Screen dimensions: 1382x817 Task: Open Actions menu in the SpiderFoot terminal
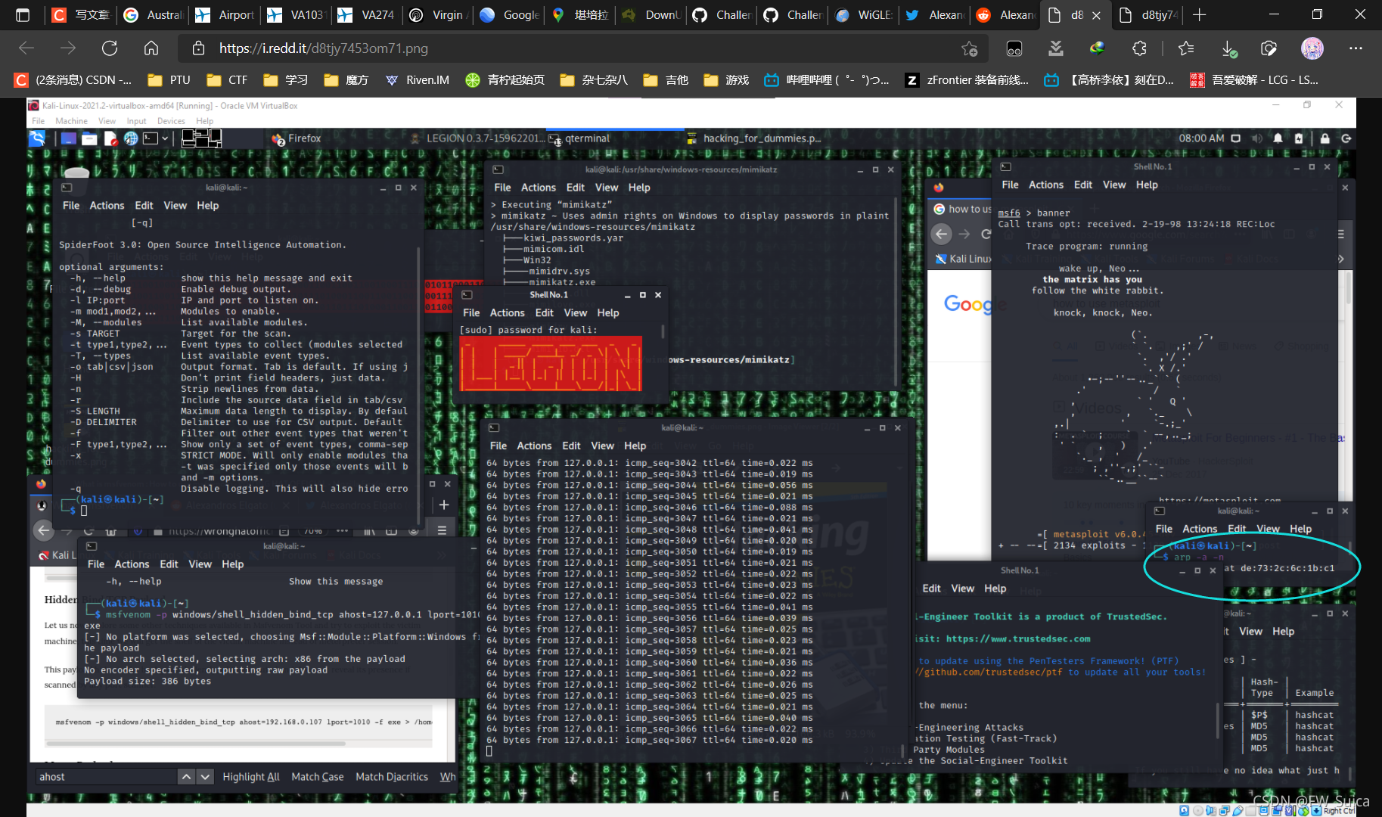pyautogui.click(x=107, y=206)
